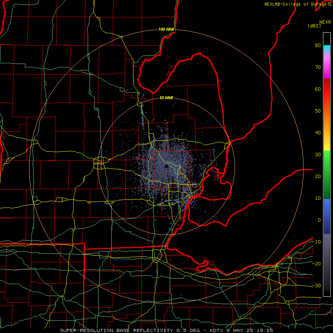Click the blue segment of the color bar

click(x=327, y=216)
